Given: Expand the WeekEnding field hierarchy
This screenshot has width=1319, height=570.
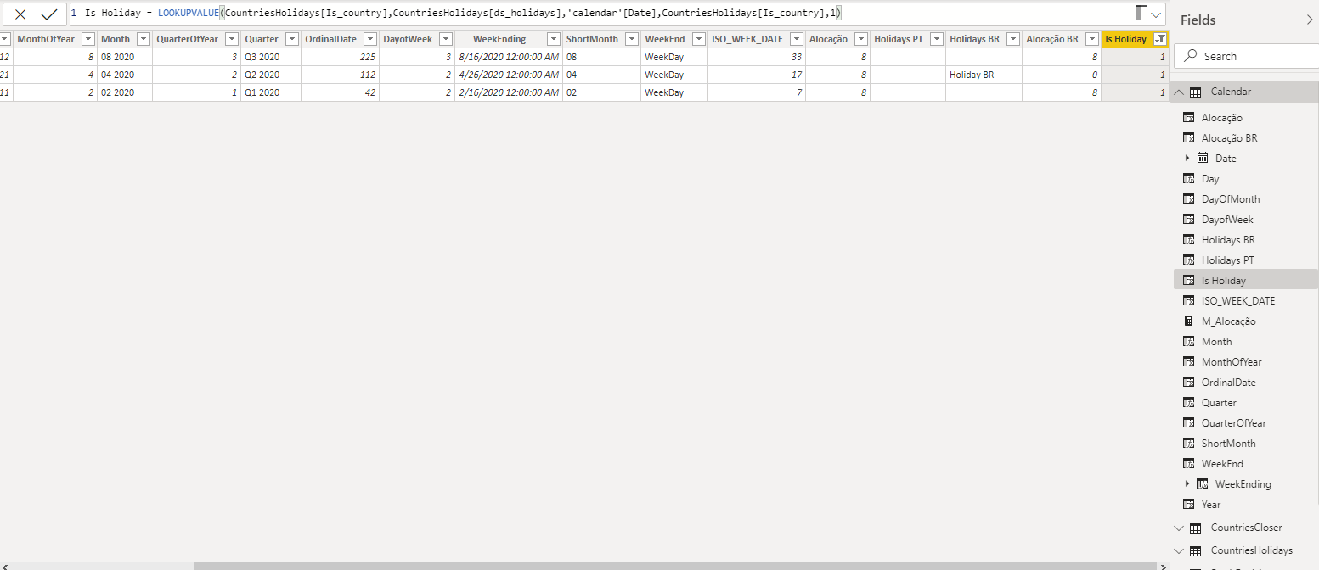Looking at the screenshot, I should [1187, 483].
